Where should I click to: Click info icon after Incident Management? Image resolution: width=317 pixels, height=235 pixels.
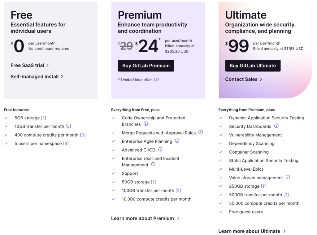153,164
